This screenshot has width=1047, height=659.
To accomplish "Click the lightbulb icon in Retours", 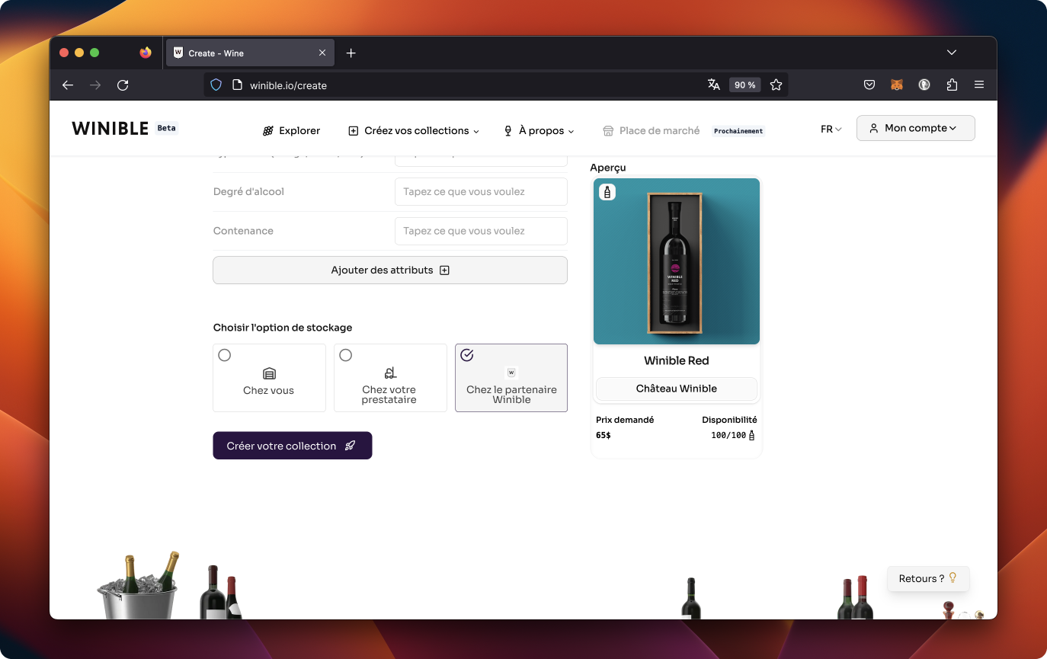I will (x=953, y=578).
